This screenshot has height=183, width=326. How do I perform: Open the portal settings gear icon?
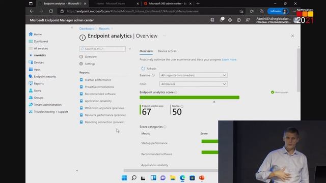tap(230, 20)
